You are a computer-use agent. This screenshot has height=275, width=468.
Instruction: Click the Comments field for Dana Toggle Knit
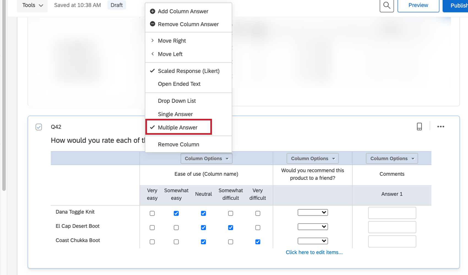(x=392, y=213)
